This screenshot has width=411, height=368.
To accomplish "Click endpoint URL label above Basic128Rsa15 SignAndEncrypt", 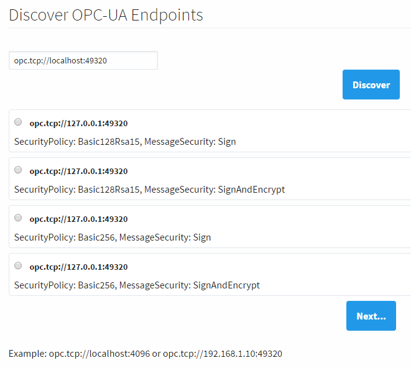I will pos(78,171).
